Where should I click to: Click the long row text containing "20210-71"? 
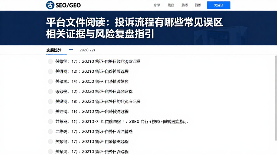(121, 122)
